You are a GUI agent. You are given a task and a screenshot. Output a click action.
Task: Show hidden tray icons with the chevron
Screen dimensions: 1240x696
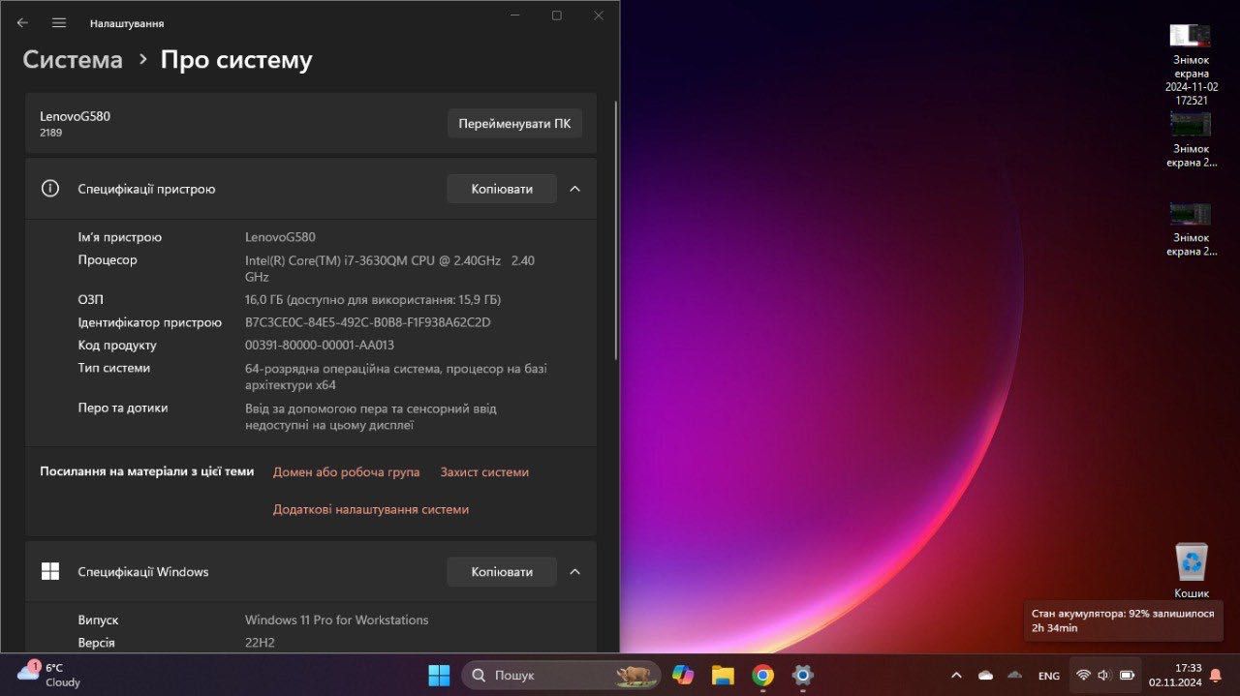956,676
